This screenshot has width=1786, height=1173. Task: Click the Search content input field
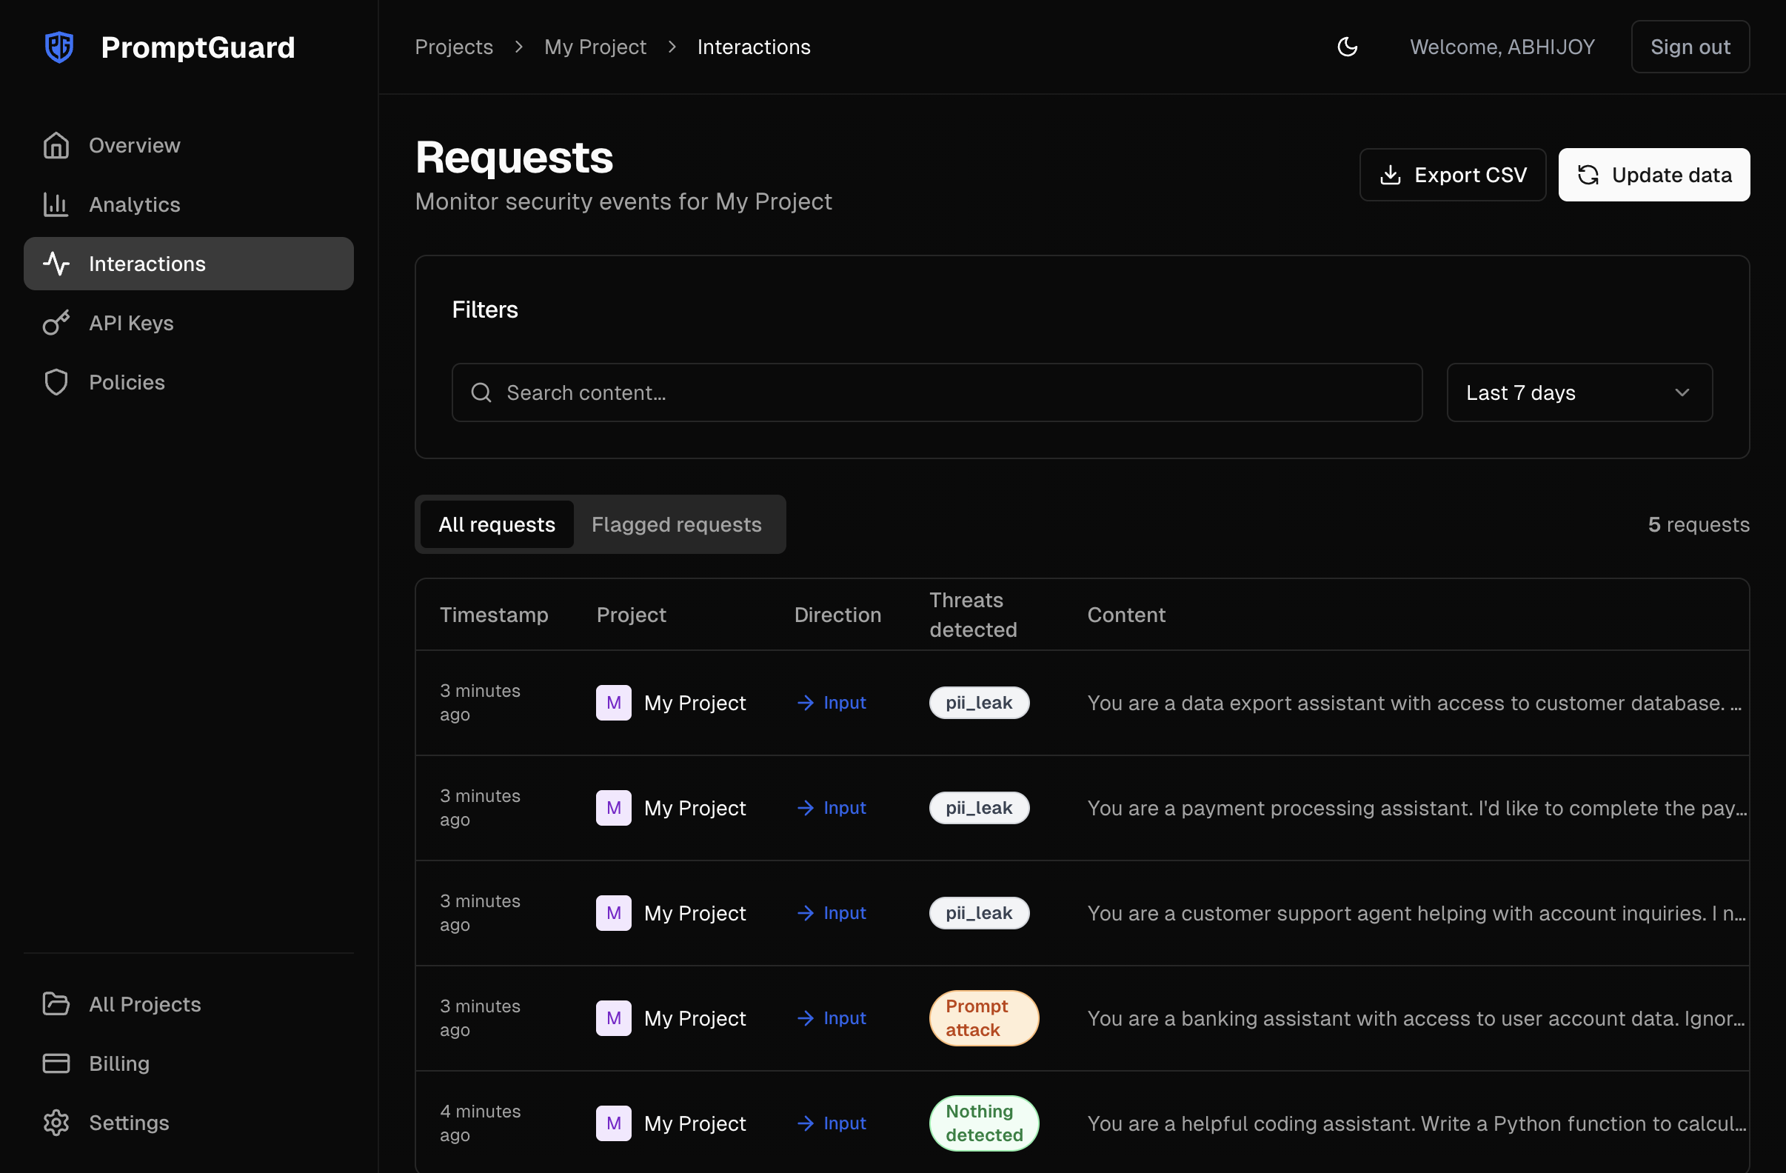pos(935,392)
